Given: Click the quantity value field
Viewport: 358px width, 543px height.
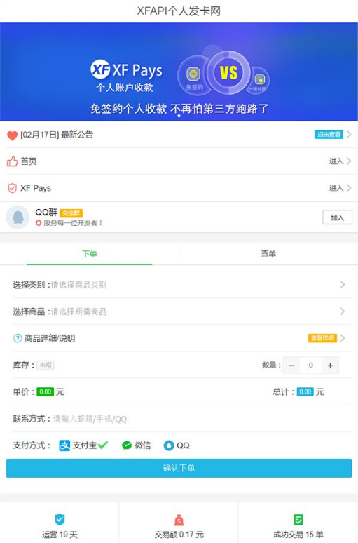Looking at the screenshot, I should pyautogui.click(x=311, y=366).
